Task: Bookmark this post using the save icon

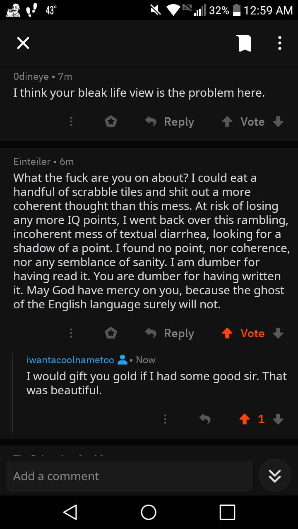Action: click(244, 43)
